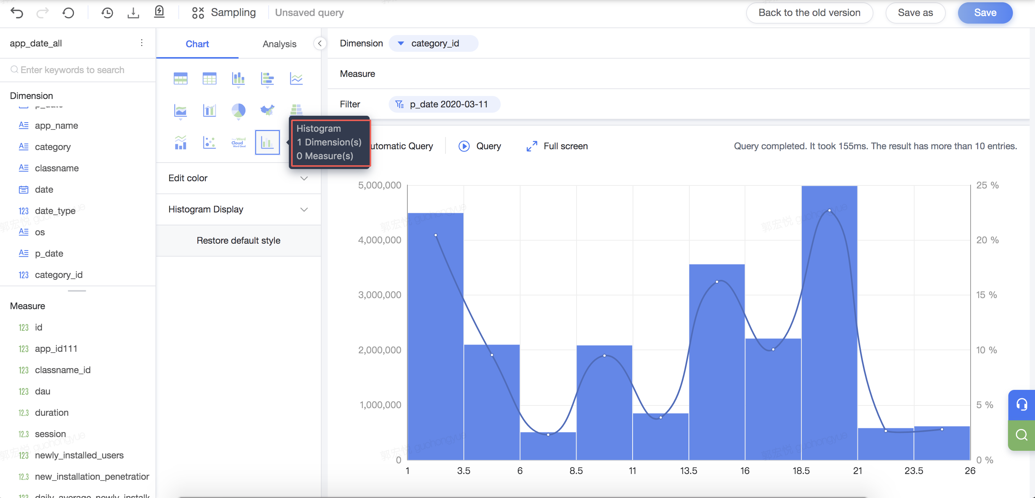Switch to the Analysis tab
This screenshot has height=498, width=1035.
click(x=280, y=44)
